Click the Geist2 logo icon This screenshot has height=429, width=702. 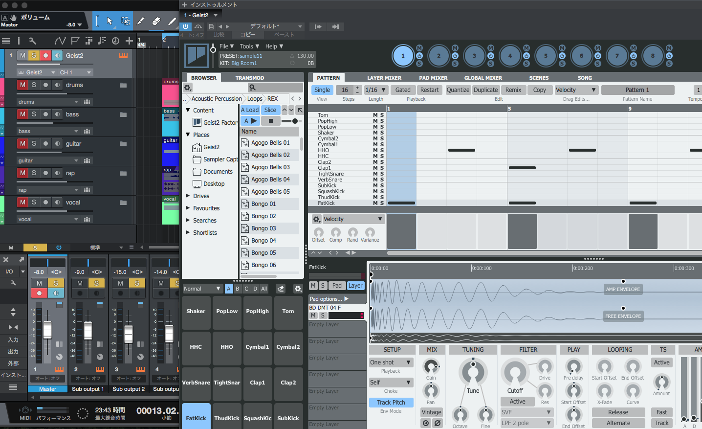[x=197, y=55]
